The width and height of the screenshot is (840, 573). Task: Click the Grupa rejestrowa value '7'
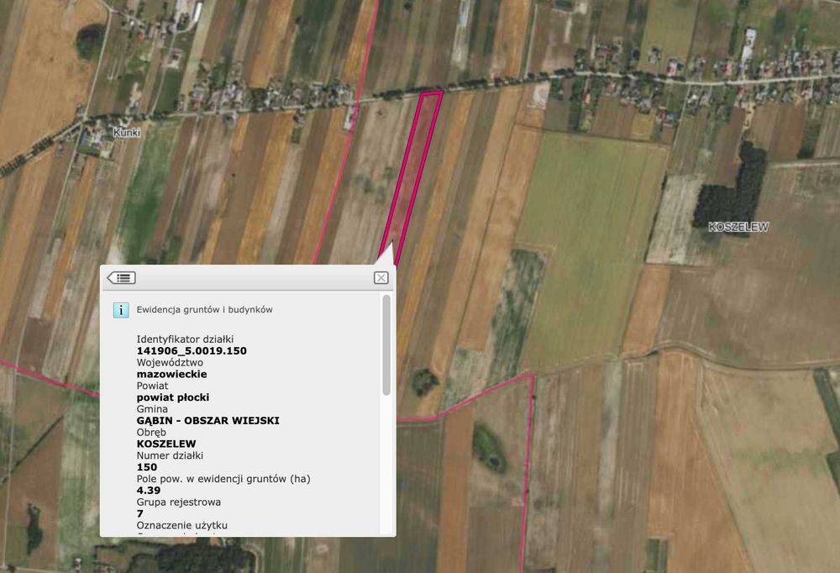point(139,513)
